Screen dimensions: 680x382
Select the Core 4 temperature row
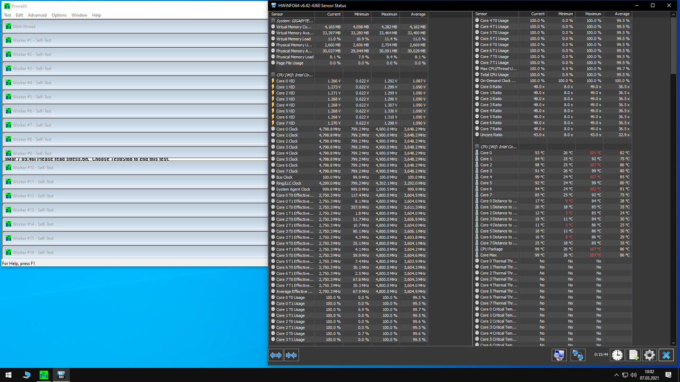coord(552,177)
